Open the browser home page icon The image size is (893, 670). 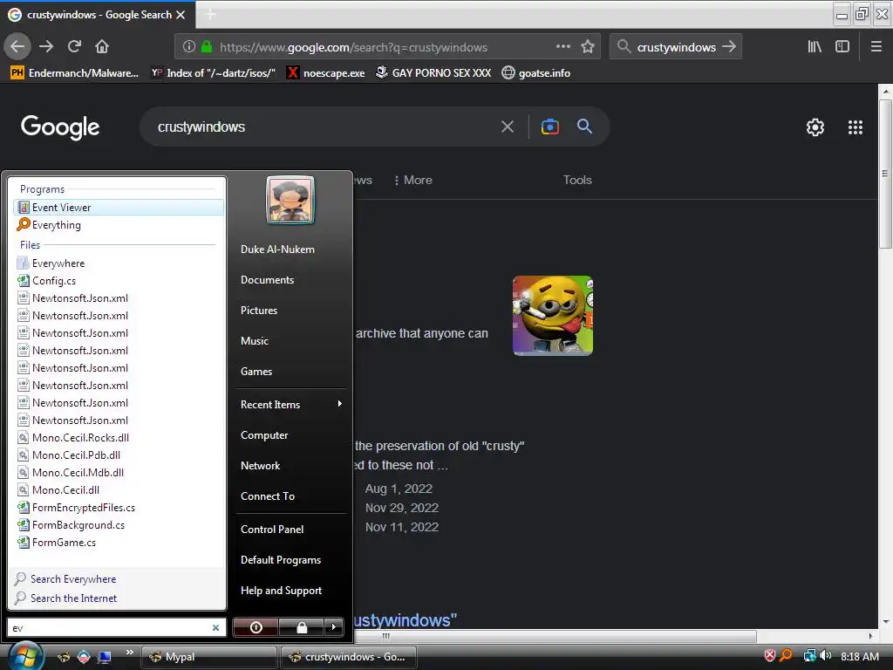click(102, 46)
